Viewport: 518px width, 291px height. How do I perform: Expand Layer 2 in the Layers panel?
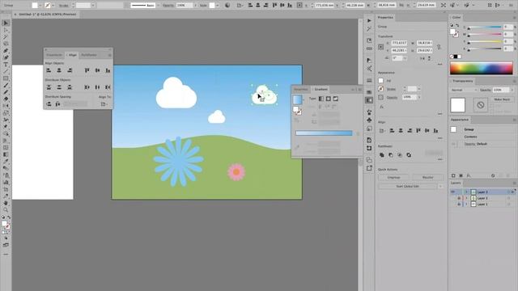467,198
